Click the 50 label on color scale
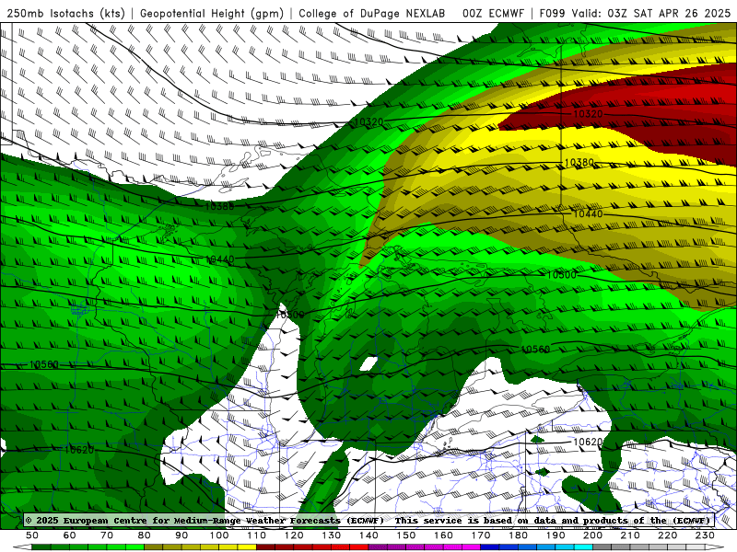Image resolution: width=737 pixels, height=552 pixels. [x=32, y=535]
